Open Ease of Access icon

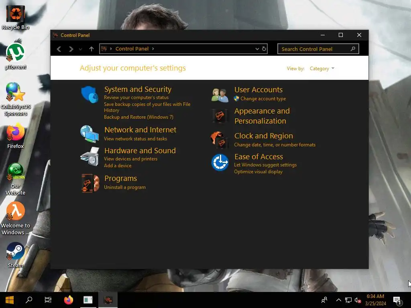pos(220,162)
